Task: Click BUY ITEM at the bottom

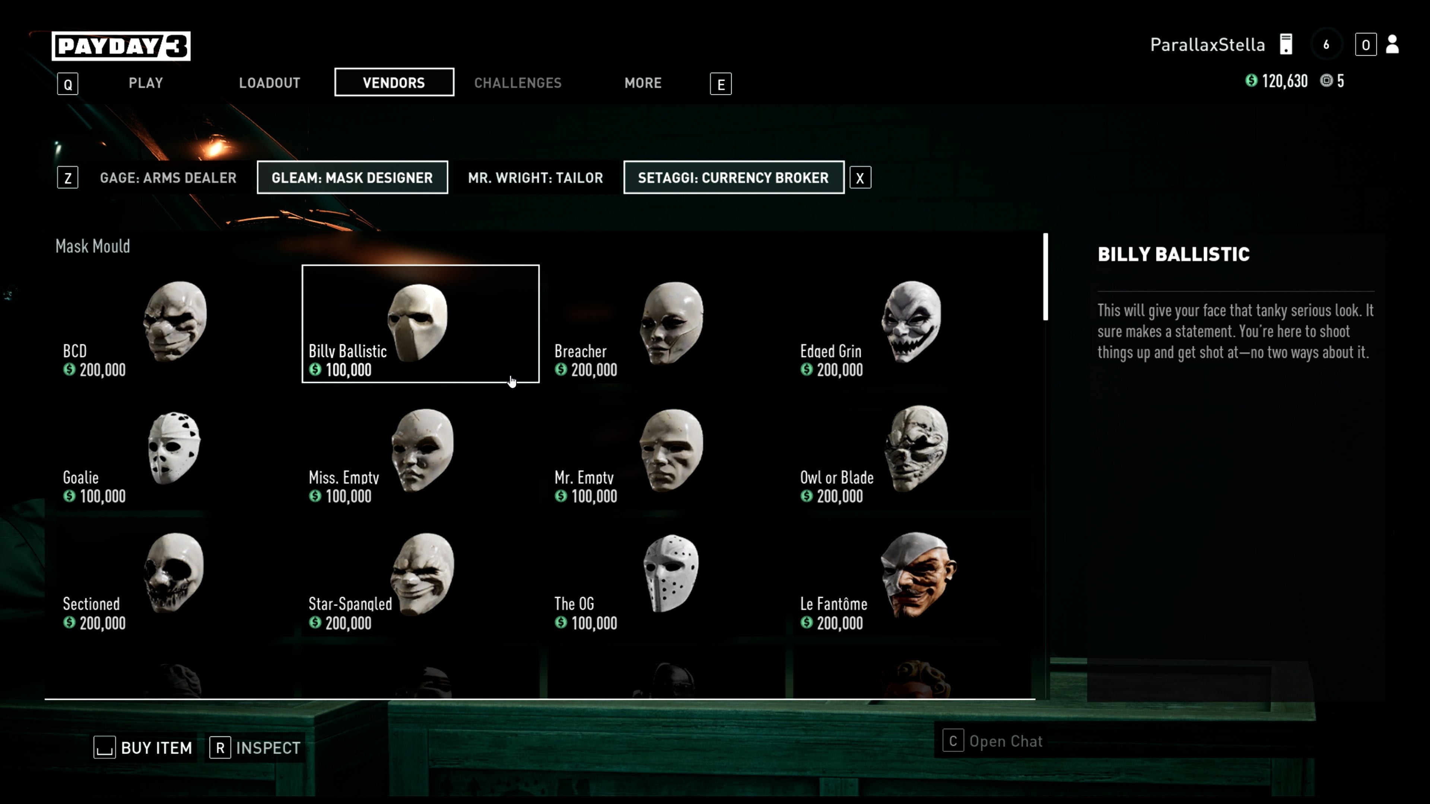Action: coord(143,747)
